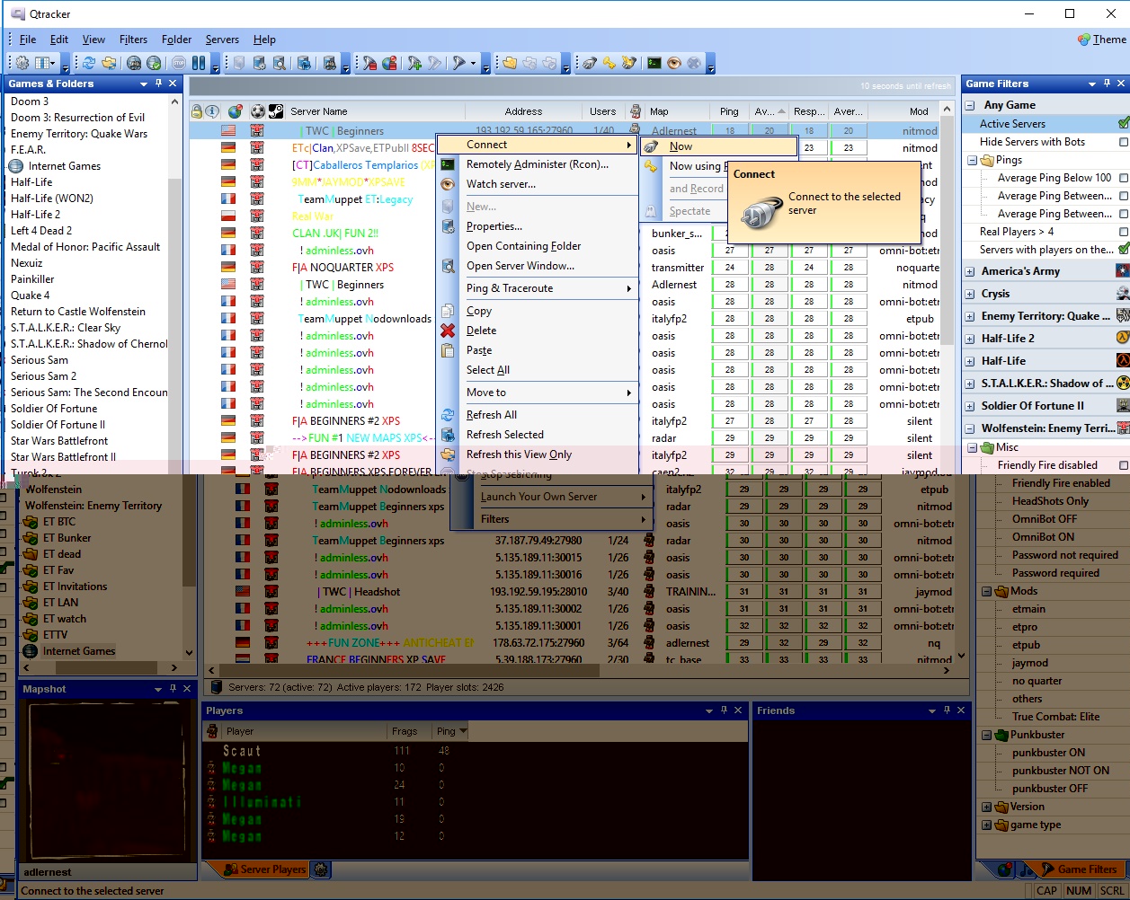Click the blue Refresh arrows toolbar icon
1130x900 pixels.
89,63
